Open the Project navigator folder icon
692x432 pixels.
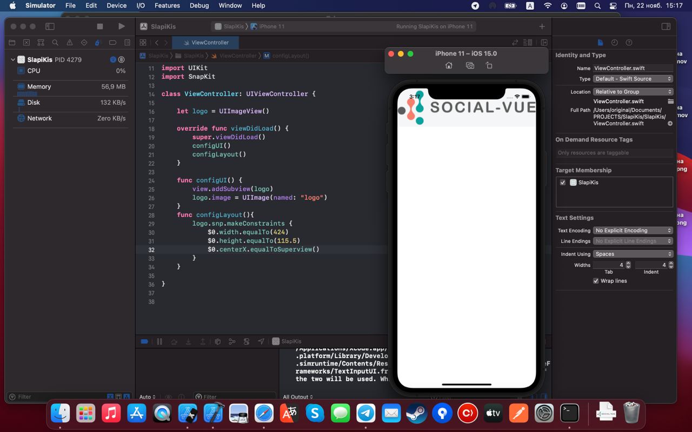pyautogui.click(x=12, y=42)
